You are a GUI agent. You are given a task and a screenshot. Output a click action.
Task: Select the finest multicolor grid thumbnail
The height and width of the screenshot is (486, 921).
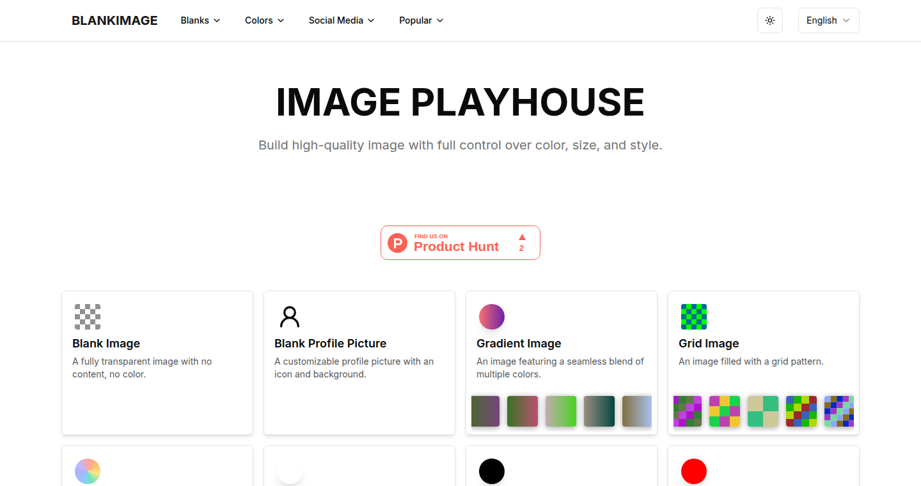click(x=839, y=411)
